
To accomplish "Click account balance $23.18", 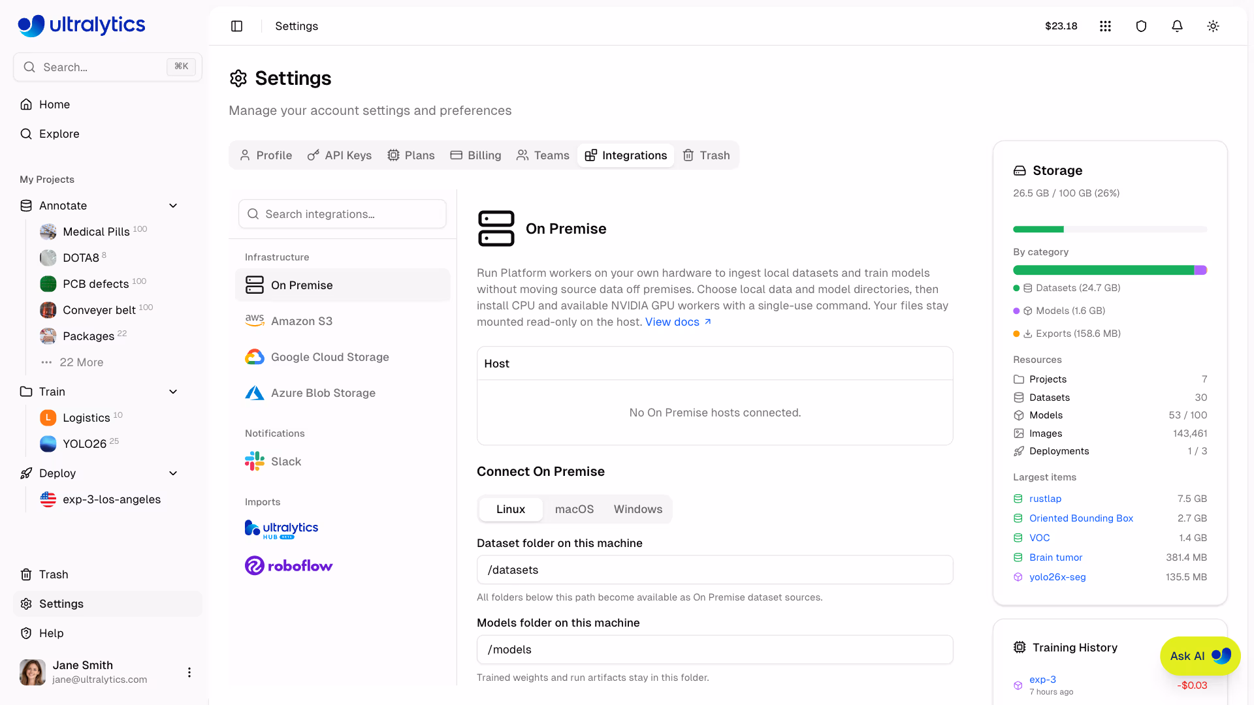I will coord(1061,26).
